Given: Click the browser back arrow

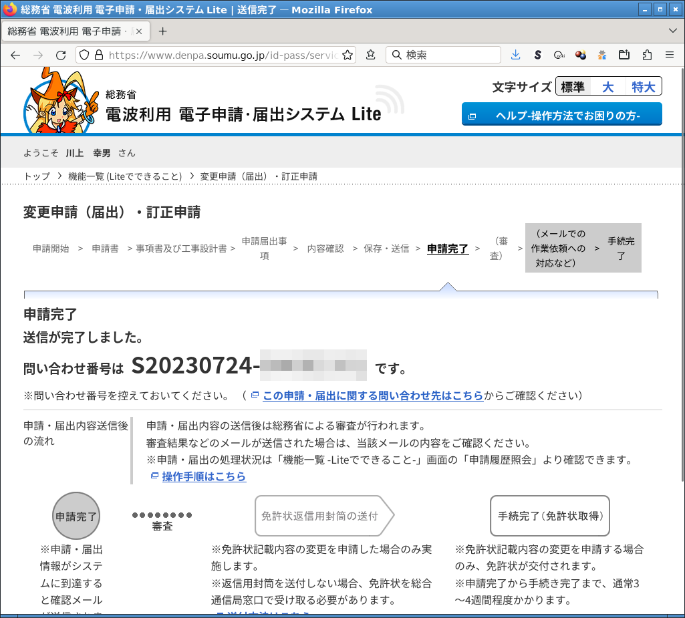Looking at the screenshot, I should click(x=16, y=55).
